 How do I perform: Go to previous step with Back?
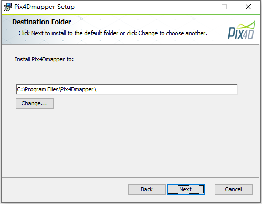click(147, 189)
